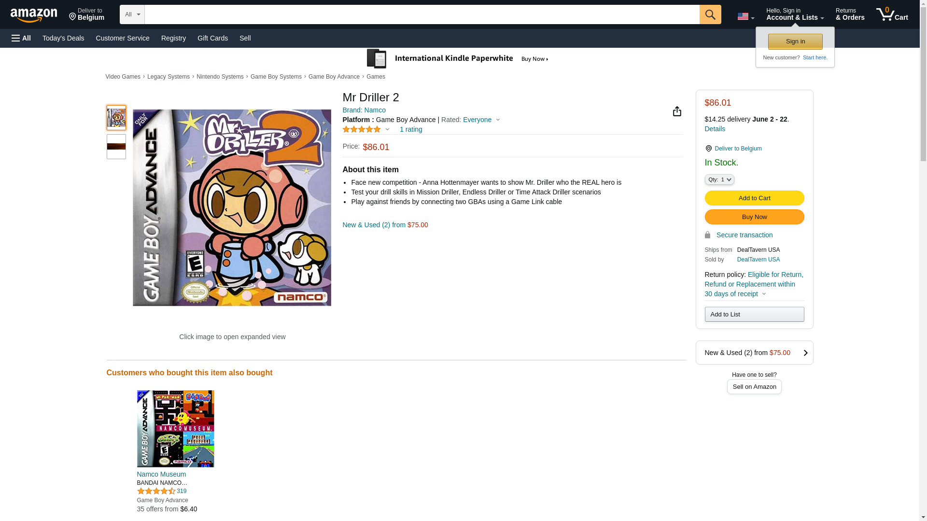Screen dimensions: 927x521
Task: Click the Buy Now button
Action: coord(754,217)
